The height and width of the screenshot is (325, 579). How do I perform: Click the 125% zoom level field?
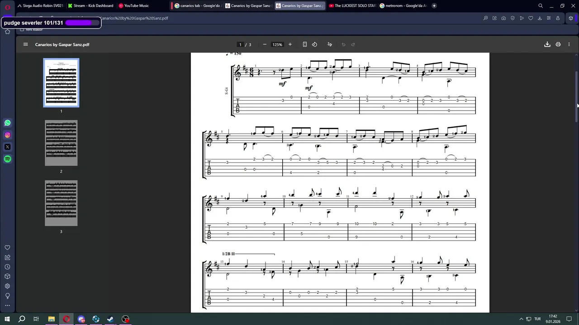click(x=277, y=44)
